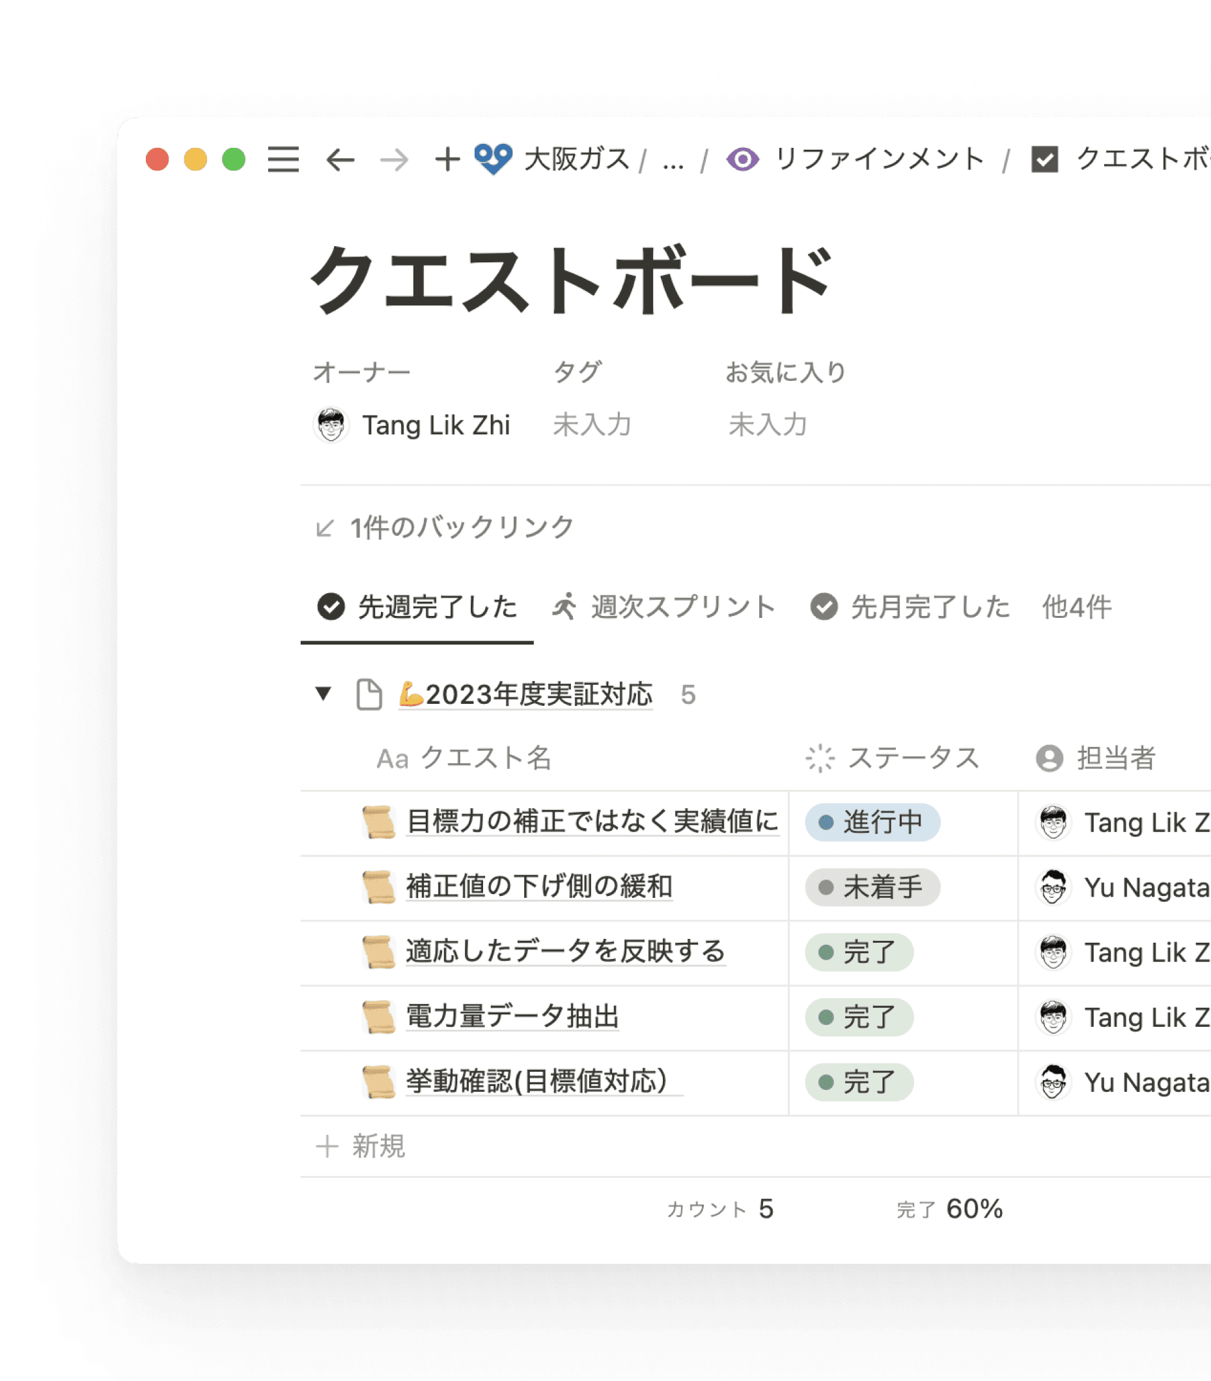Open Tang Lik Zhi's avatar under オーナー
The width and height of the screenshot is (1211, 1381).
click(333, 425)
